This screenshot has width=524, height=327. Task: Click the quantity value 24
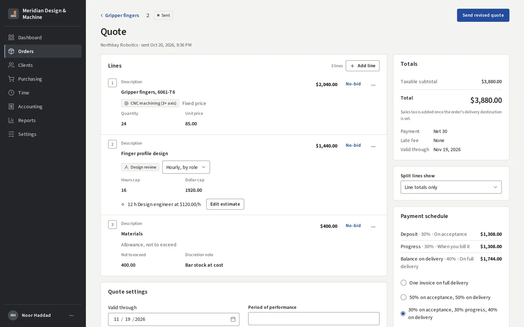[124, 124]
